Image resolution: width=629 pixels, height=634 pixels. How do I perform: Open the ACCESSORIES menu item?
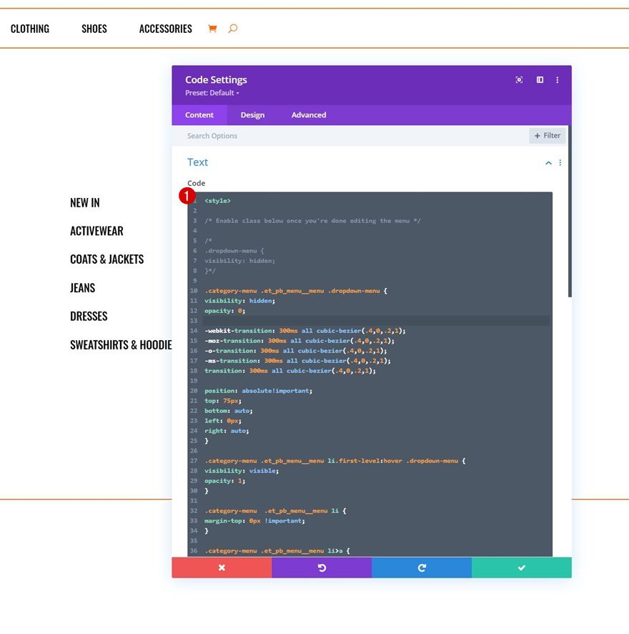coord(165,28)
